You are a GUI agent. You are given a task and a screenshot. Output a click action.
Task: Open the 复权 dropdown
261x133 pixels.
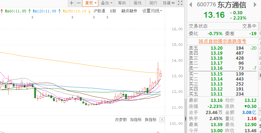91,3
